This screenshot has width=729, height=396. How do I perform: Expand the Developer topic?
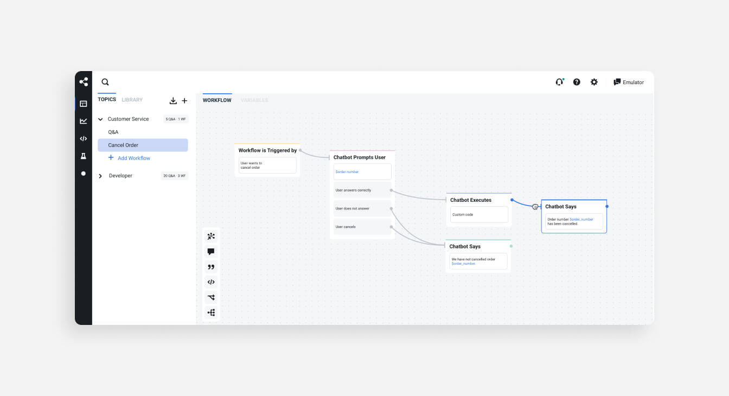coord(100,176)
